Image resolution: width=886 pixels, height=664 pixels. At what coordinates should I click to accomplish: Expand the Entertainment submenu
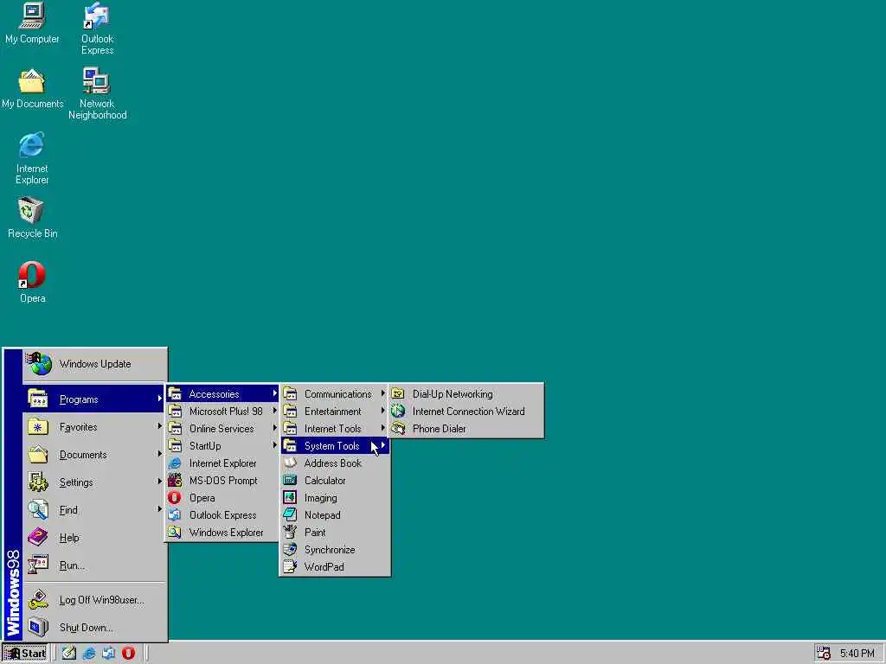tap(335, 411)
